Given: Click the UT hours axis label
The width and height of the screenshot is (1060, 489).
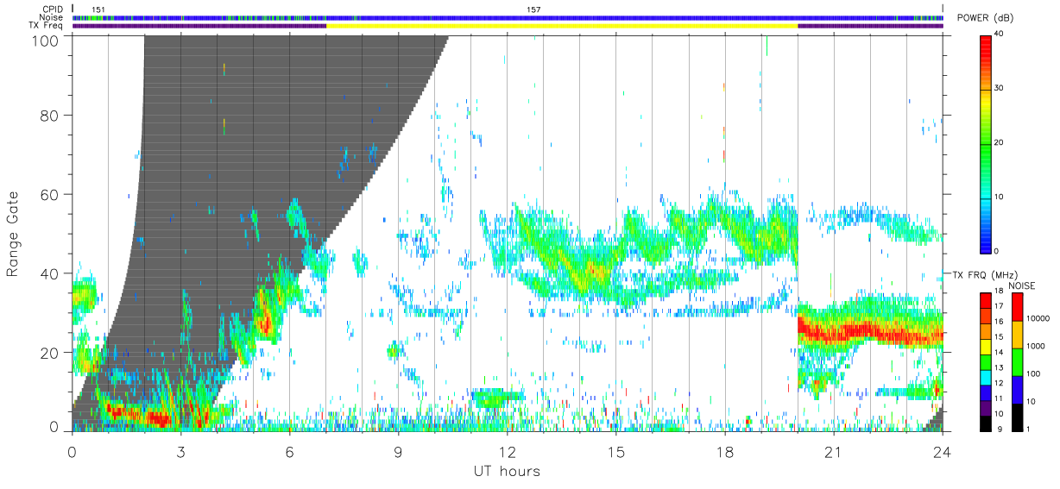Looking at the screenshot, I should (x=506, y=471).
